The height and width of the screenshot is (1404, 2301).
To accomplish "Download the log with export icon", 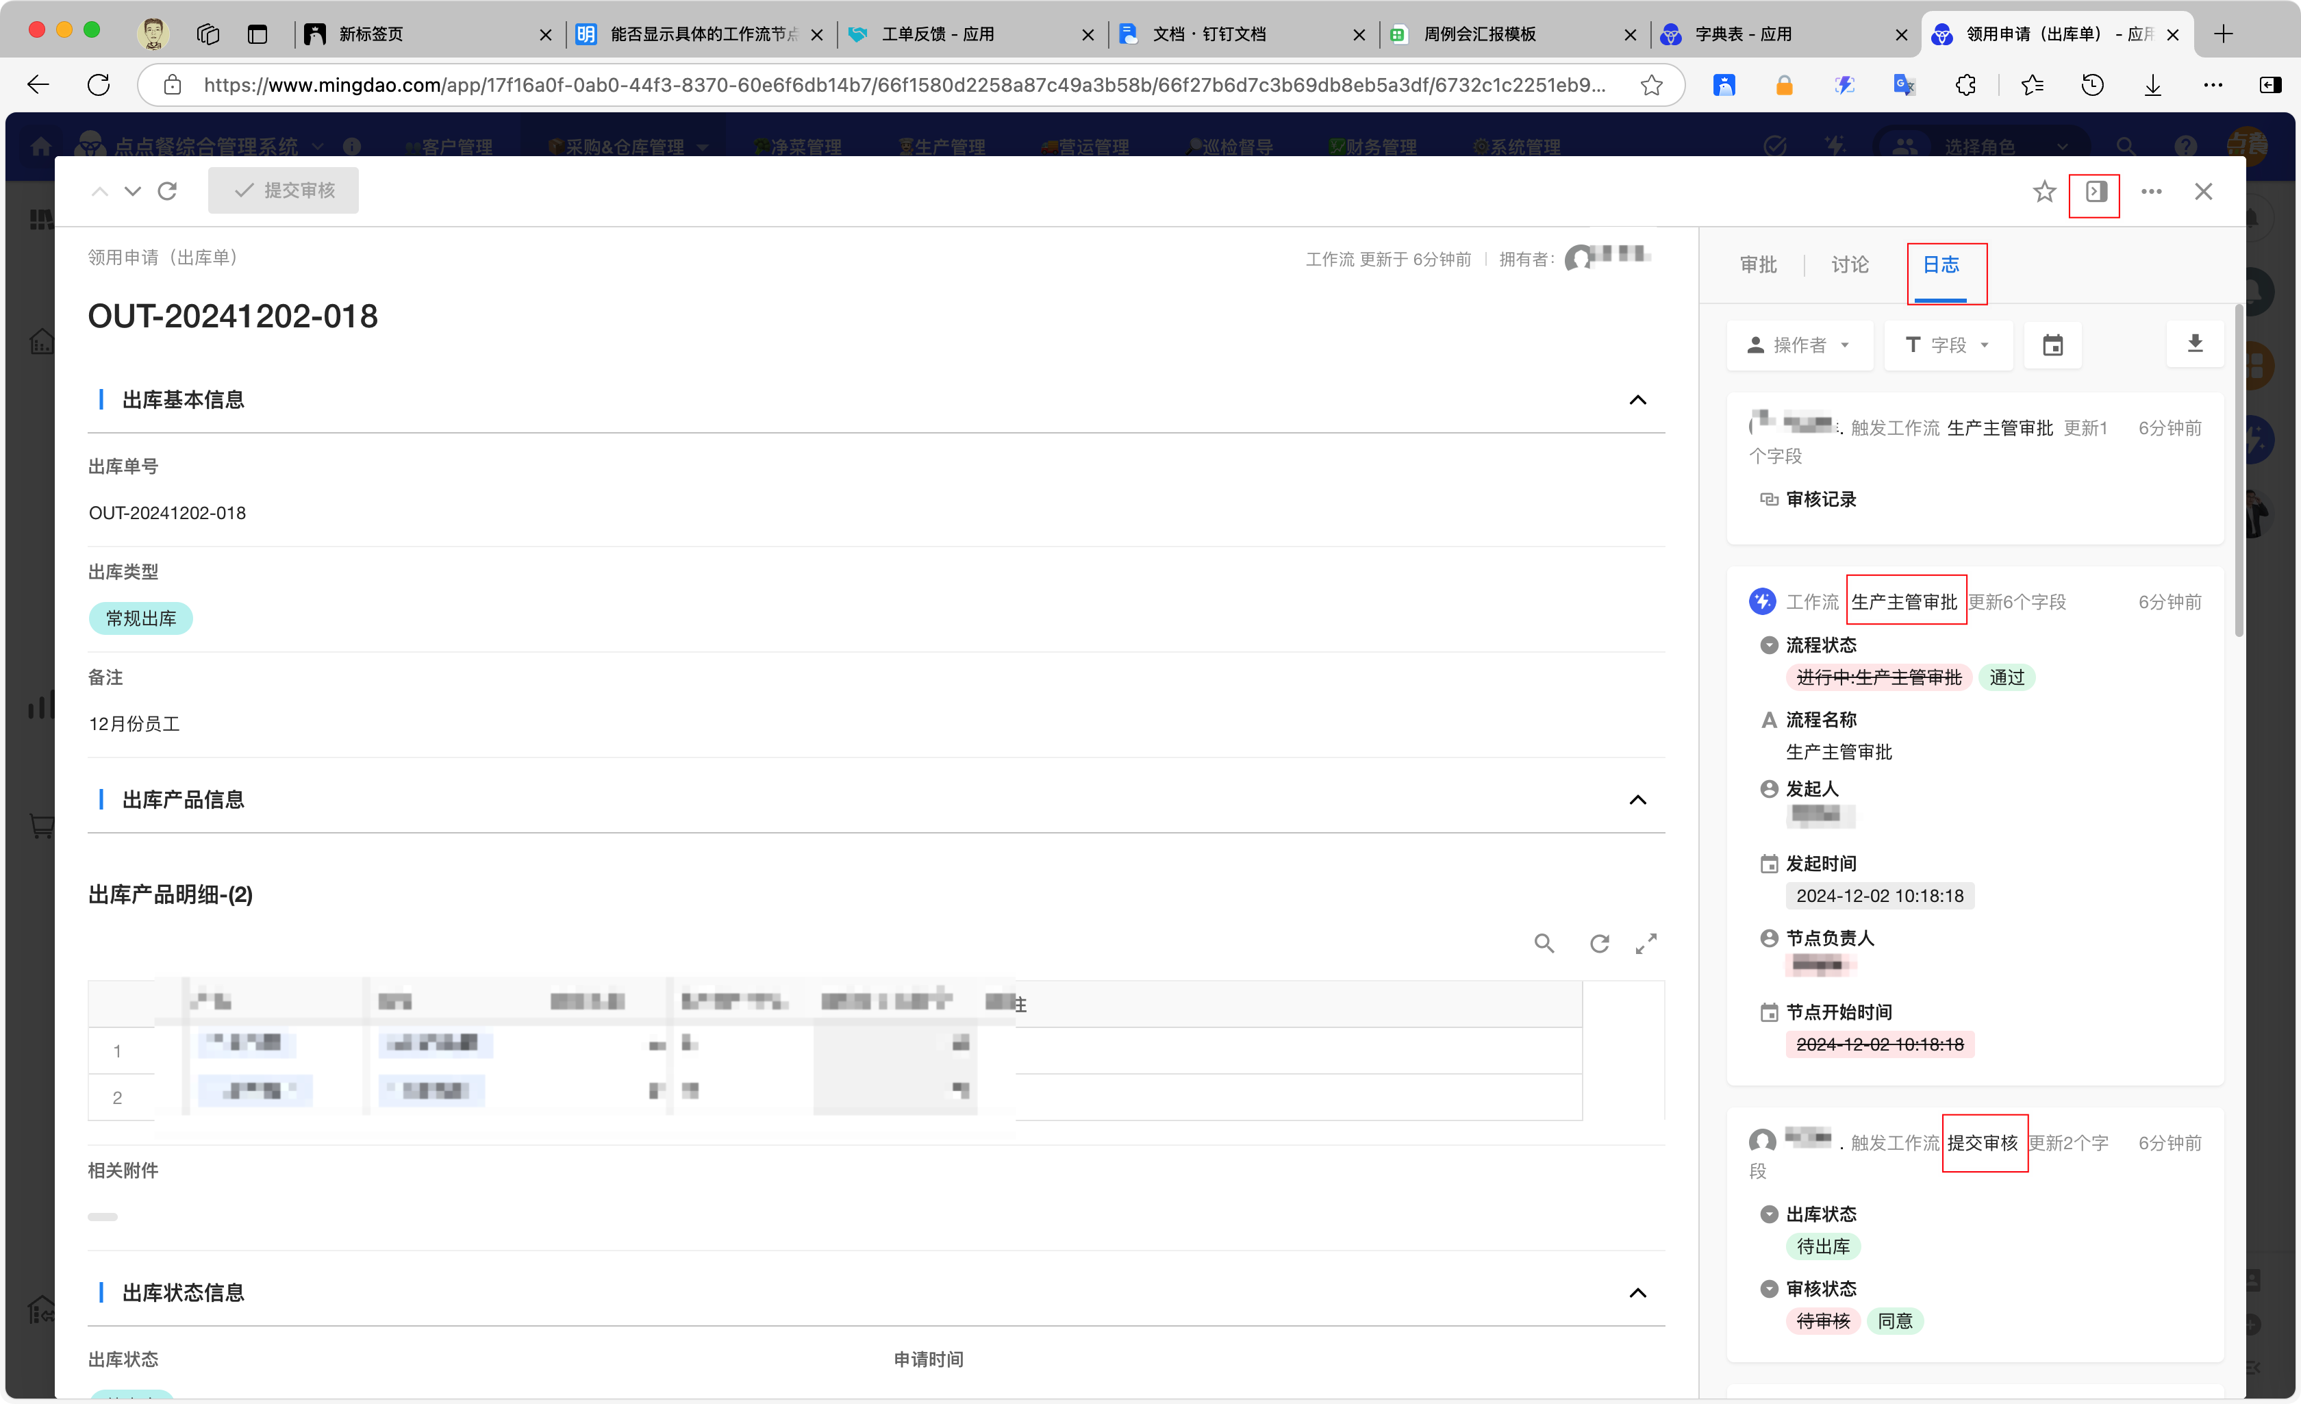I will [2195, 344].
